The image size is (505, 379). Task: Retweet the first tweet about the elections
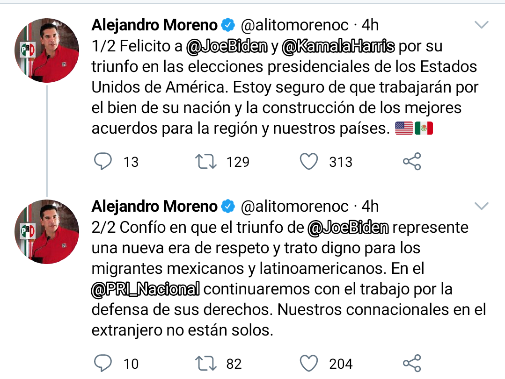(206, 162)
